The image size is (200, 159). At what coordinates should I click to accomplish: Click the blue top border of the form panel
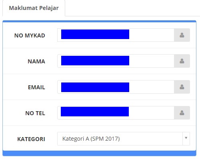coord(99,21)
